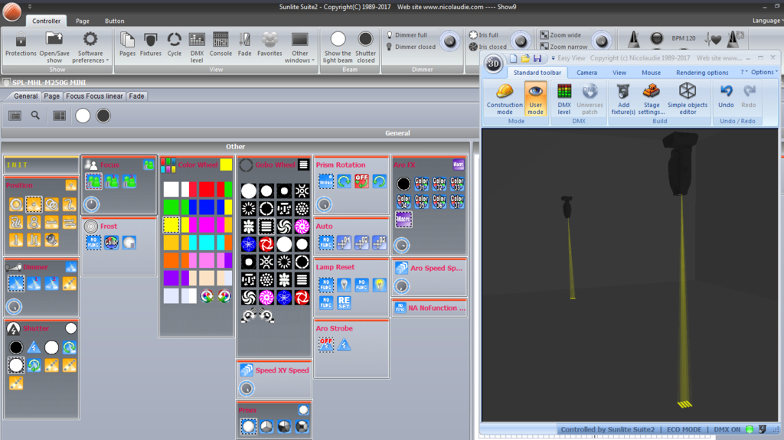
Task: Open the Console view
Action: [220, 44]
